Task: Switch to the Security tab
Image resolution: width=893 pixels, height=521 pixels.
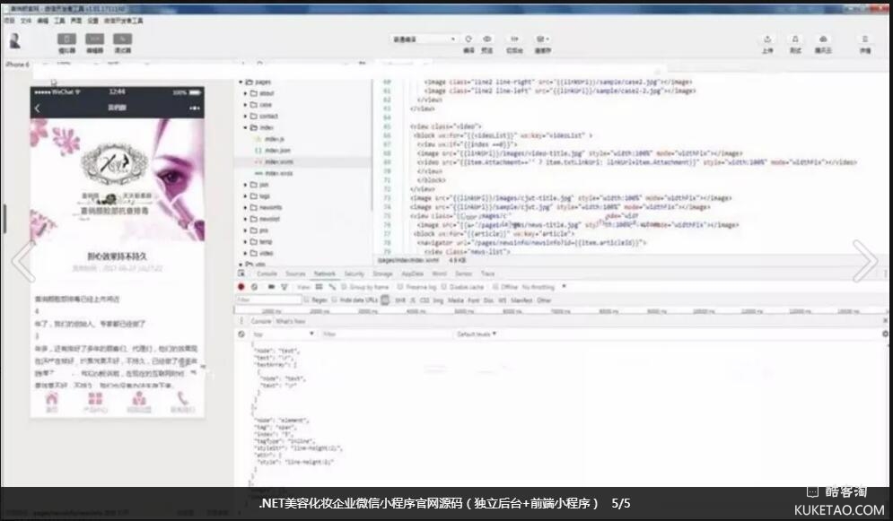Action: coord(354,274)
